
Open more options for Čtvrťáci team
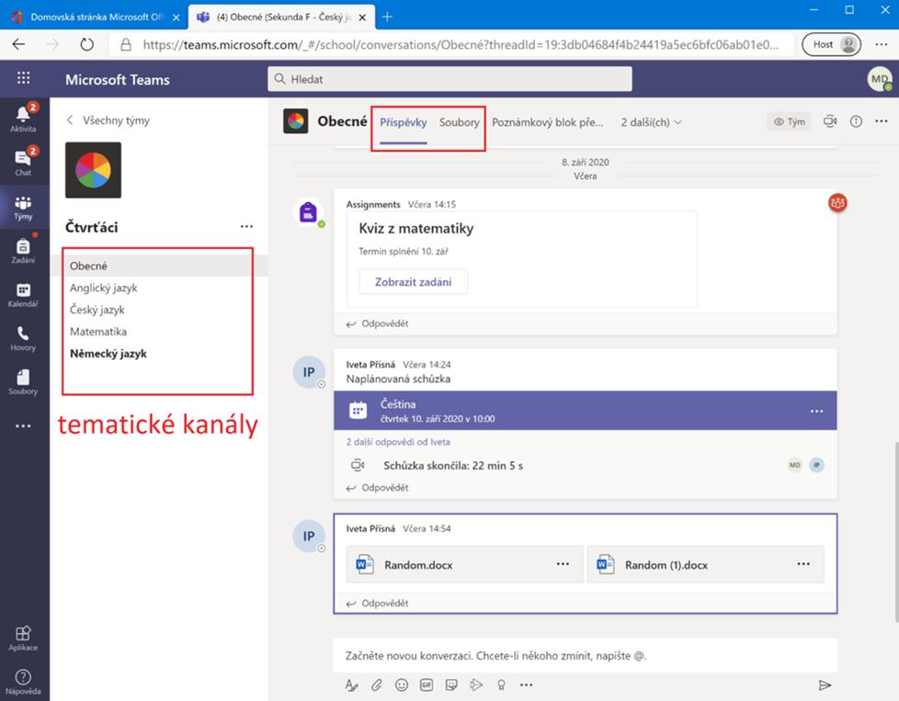(x=246, y=226)
